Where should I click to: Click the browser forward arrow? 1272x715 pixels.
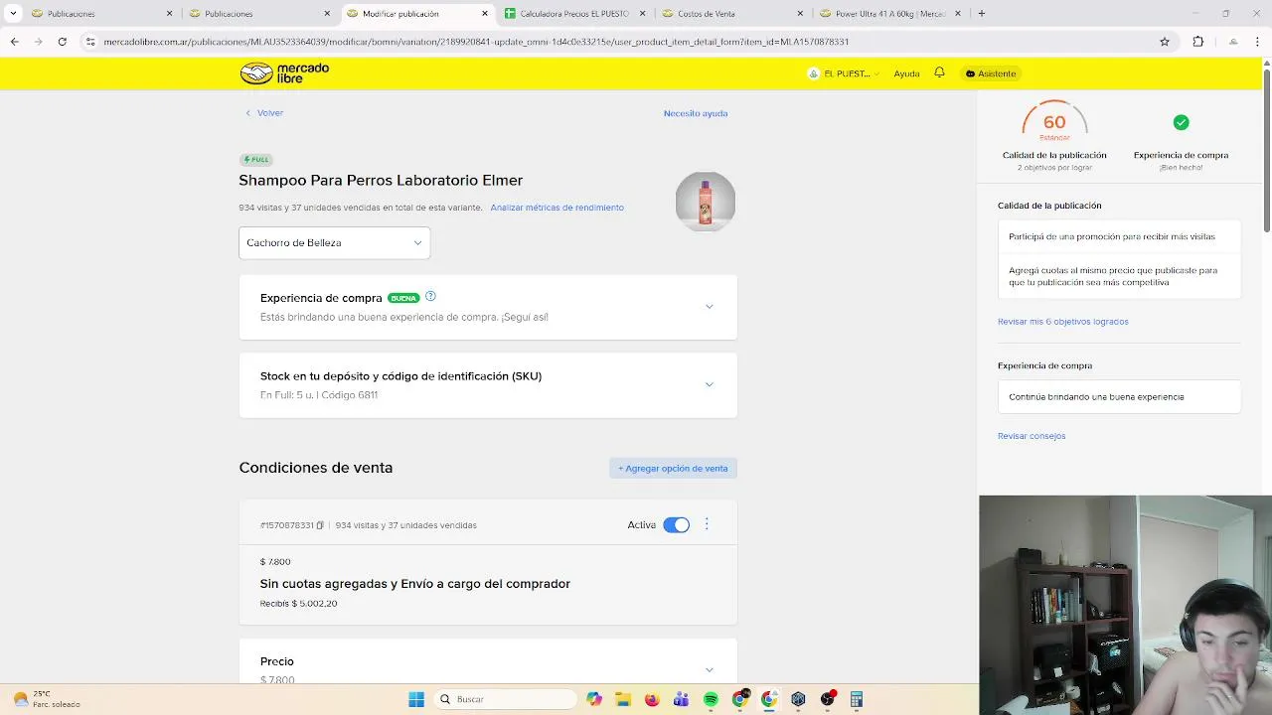point(38,42)
